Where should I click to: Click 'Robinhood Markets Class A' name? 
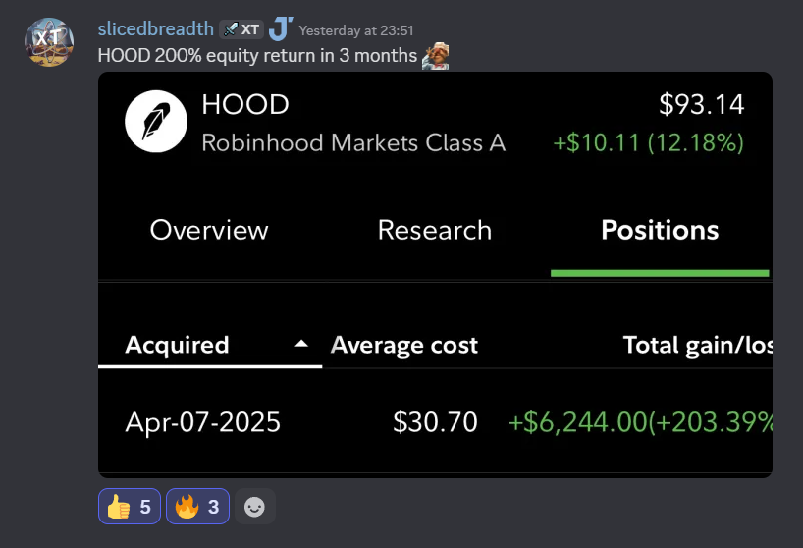(x=353, y=142)
